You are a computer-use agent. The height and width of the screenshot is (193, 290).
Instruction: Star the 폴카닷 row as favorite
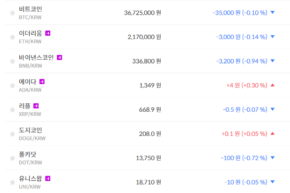click(12, 158)
